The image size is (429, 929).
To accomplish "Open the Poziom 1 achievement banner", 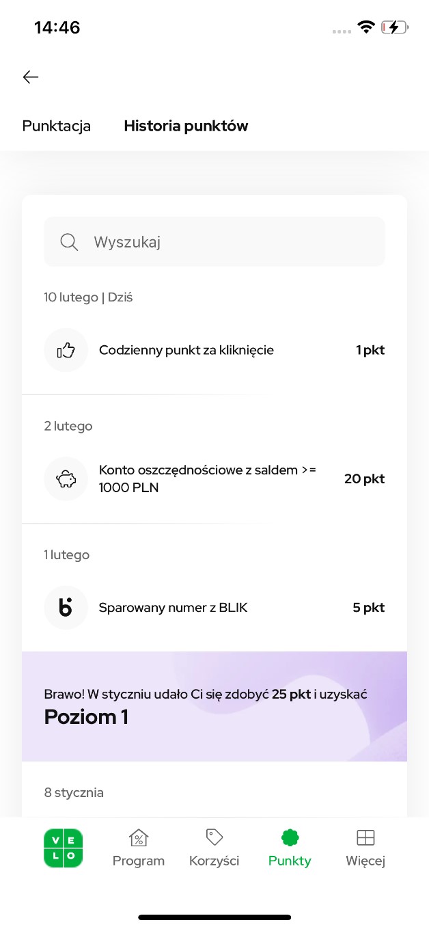I will tap(214, 706).
